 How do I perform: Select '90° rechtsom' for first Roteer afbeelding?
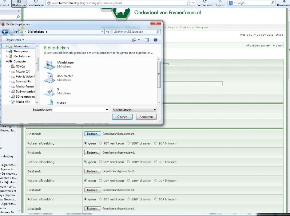pos(100,143)
